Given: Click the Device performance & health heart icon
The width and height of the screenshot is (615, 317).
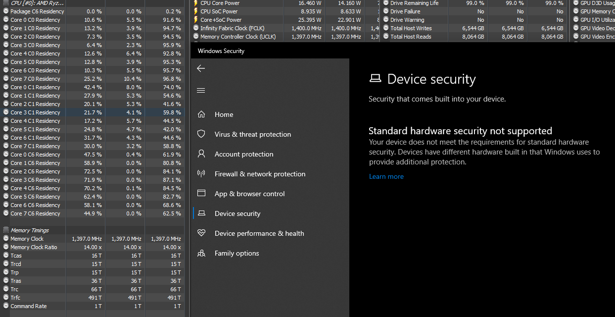Looking at the screenshot, I should point(201,233).
